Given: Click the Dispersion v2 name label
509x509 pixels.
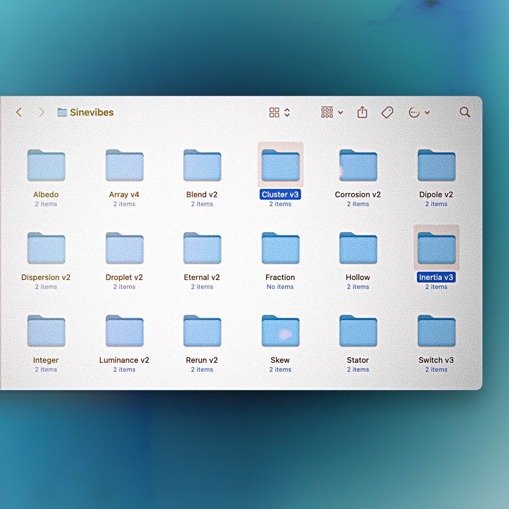Looking at the screenshot, I should click(x=46, y=277).
